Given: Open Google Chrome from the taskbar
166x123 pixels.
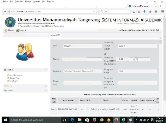Looking at the screenshot, I should coord(102,120).
